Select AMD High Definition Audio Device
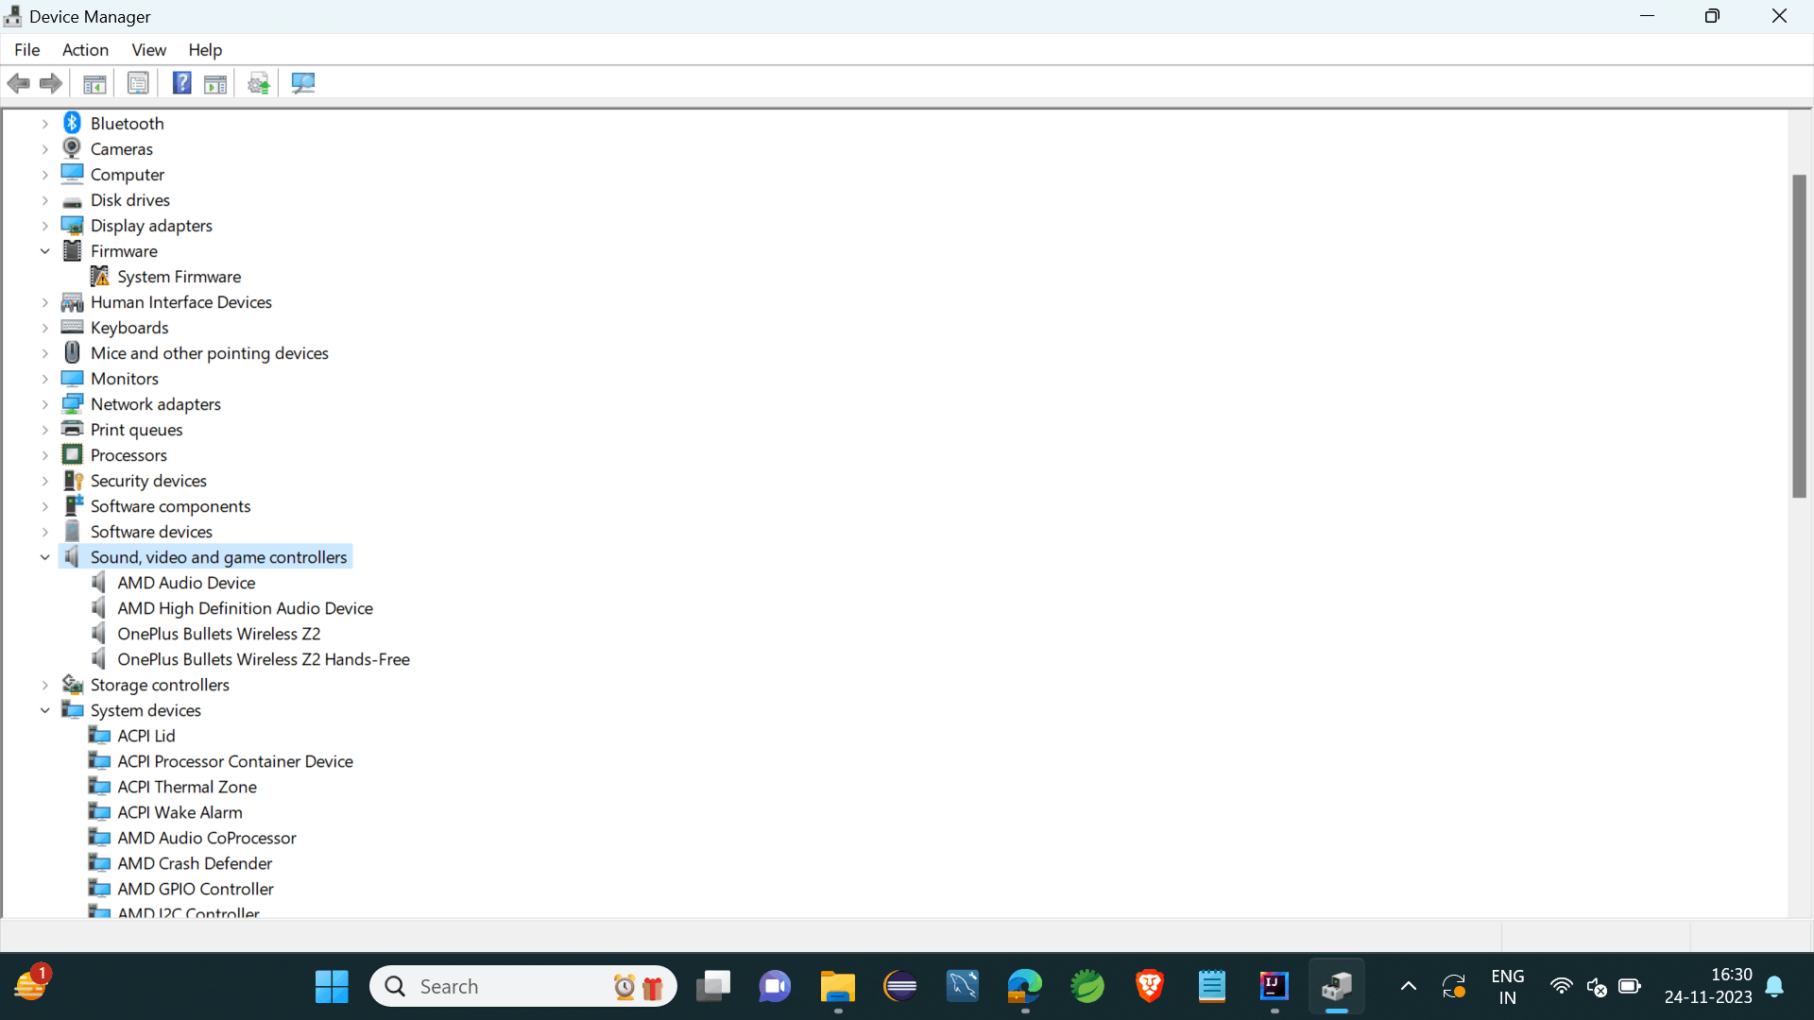1814x1020 pixels. pos(245,608)
